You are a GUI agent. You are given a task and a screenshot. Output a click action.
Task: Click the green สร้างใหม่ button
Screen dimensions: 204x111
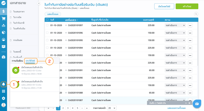187,6
